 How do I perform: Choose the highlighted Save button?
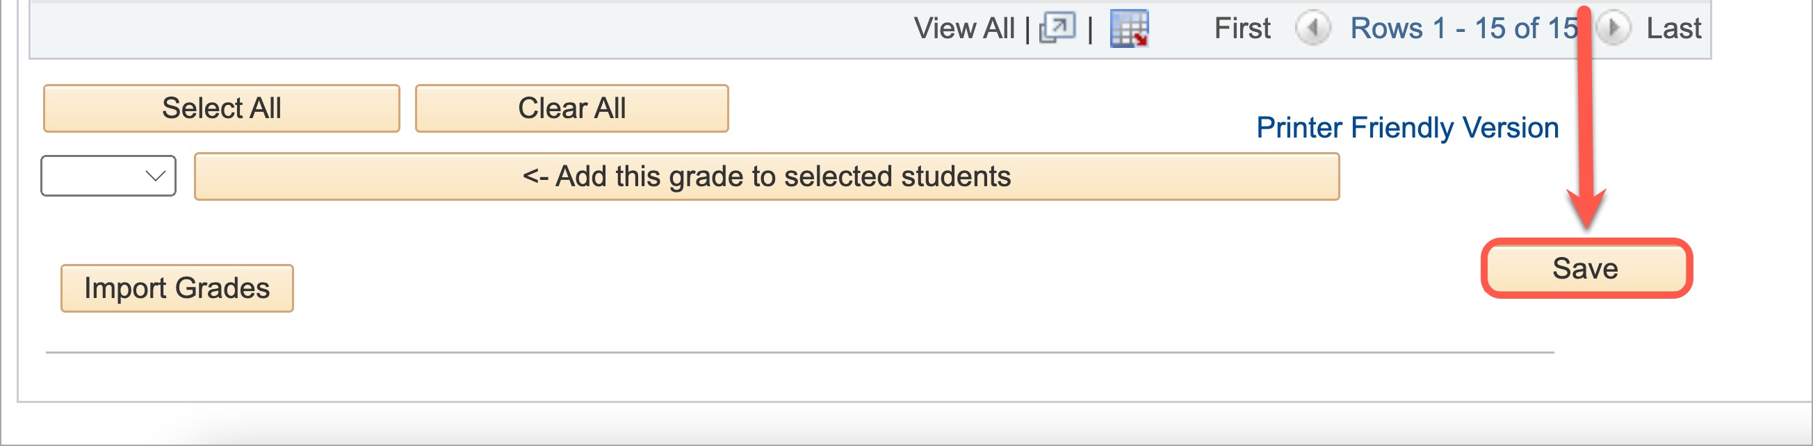point(1586,269)
